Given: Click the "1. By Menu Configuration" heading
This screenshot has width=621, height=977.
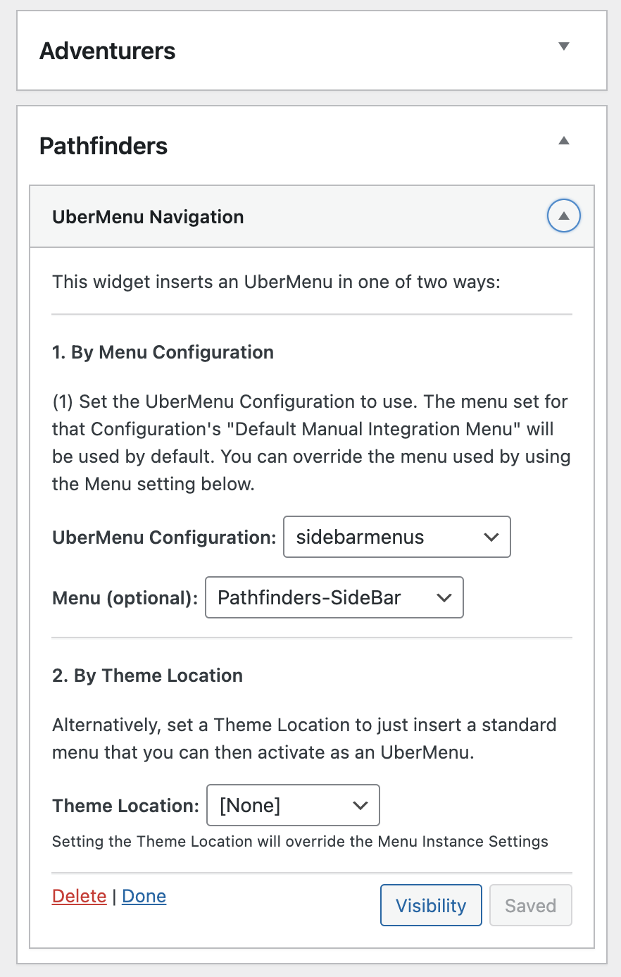Looking at the screenshot, I should click(163, 352).
